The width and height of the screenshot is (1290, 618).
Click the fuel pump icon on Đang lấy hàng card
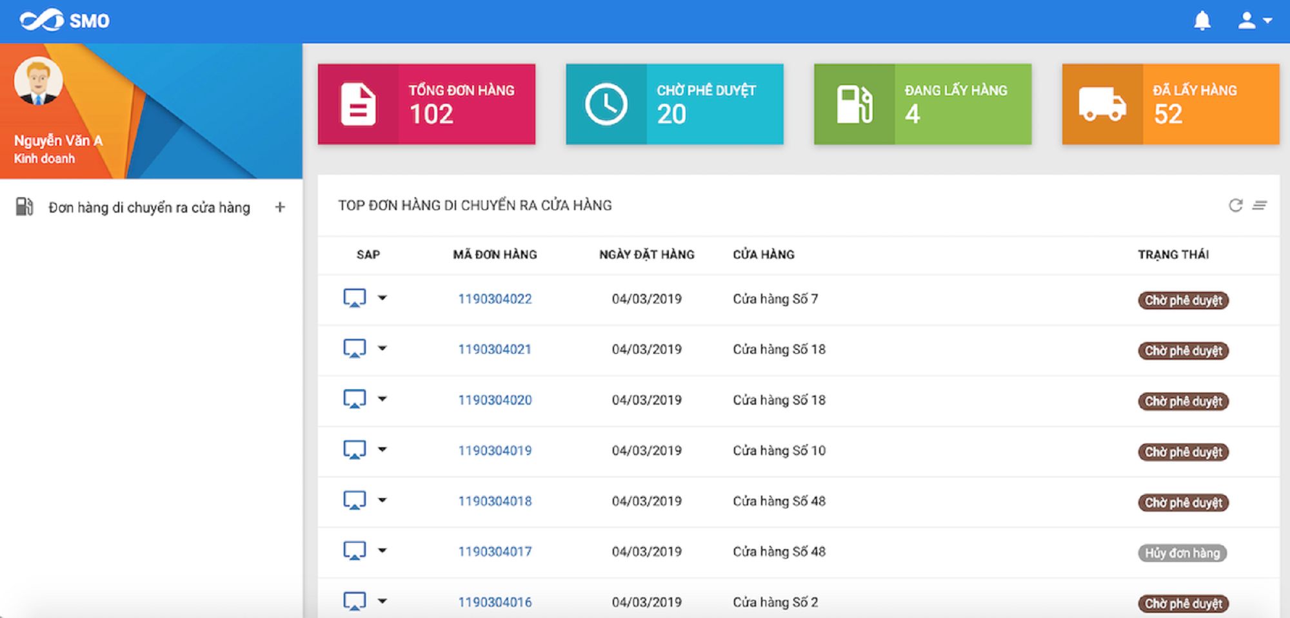tap(855, 104)
